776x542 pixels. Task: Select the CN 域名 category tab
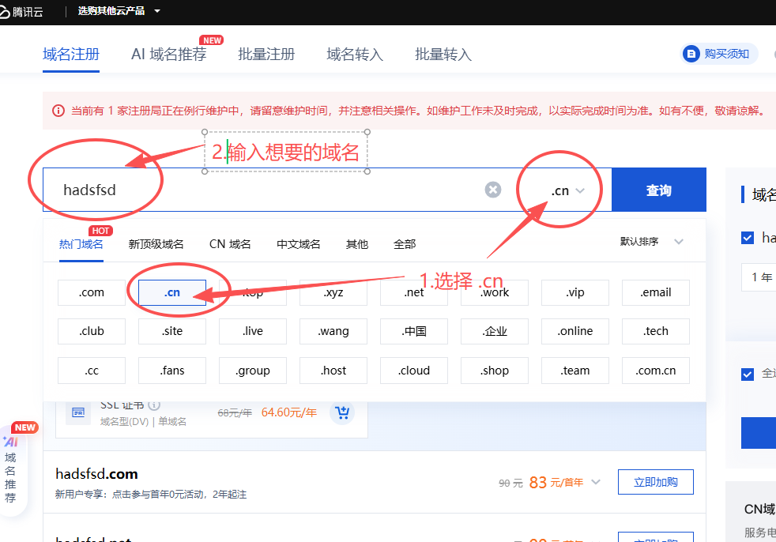(230, 244)
